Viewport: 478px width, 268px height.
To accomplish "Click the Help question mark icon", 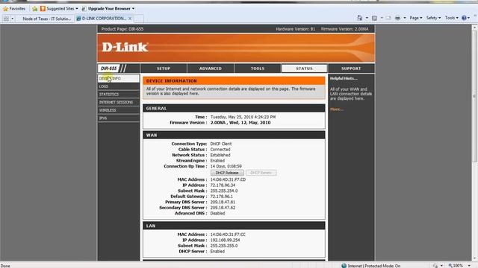I will click(x=464, y=18).
